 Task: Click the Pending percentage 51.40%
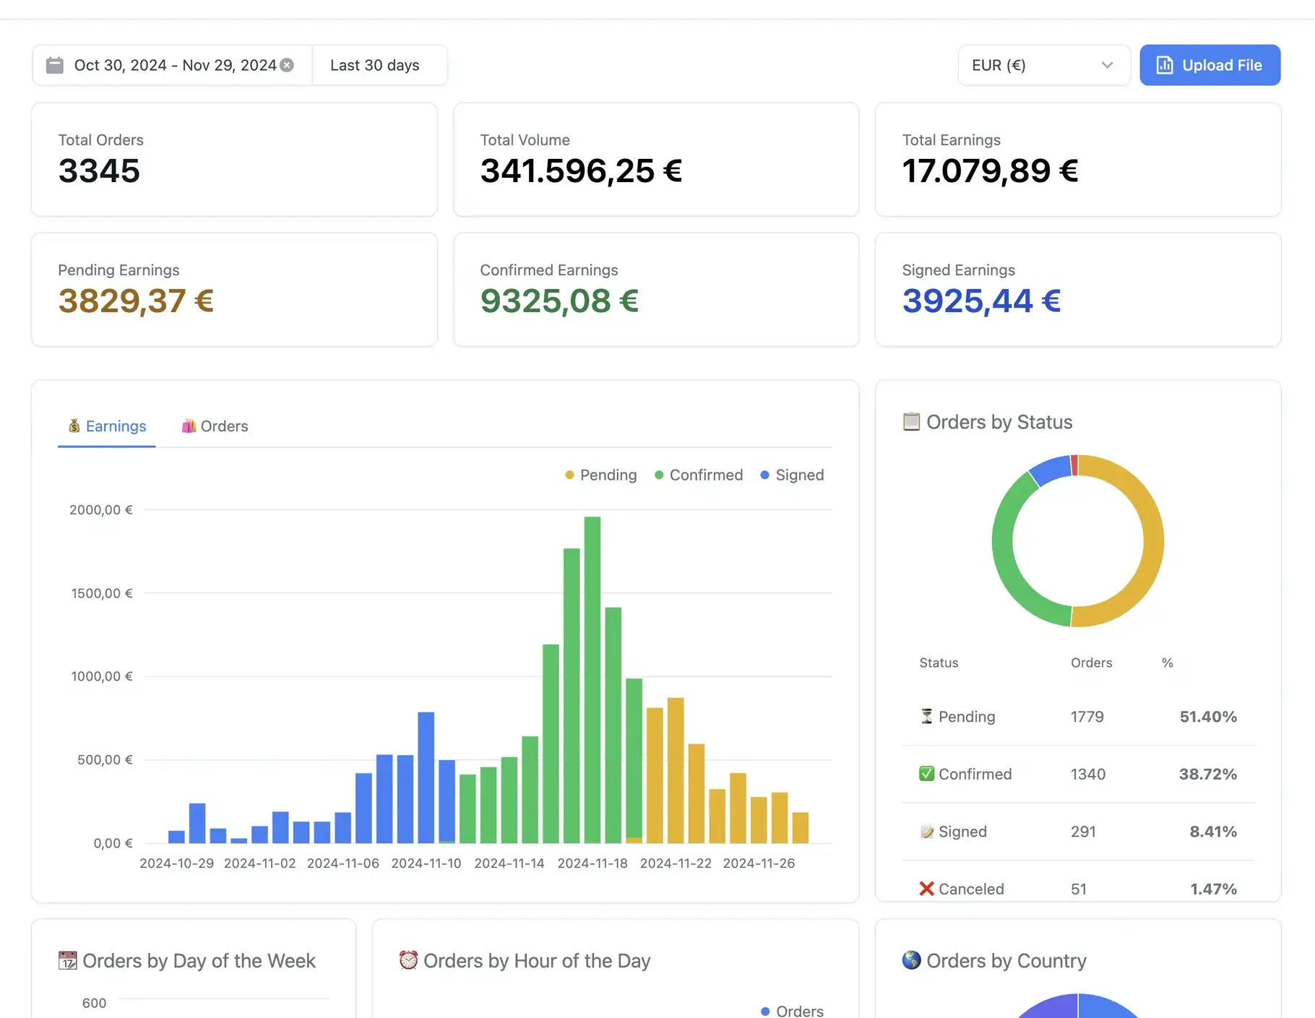pyautogui.click(x=1208, y=717)
